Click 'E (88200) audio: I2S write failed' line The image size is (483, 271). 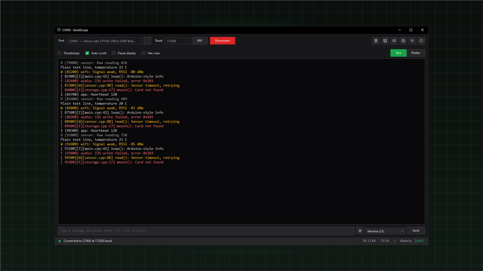[107, 117]
